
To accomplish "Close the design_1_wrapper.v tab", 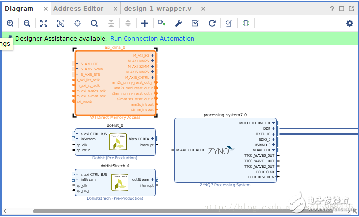I will [x=203, y=9].
